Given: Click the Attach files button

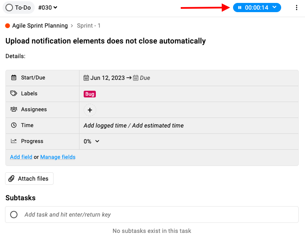Looking at the screenshot, I should click(29, 179).
